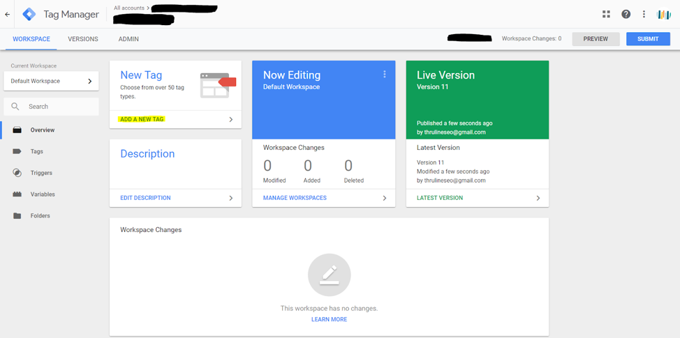The height and width of the screenshot is (338, 680).
Task: Open Now Editing card options menu
Action: 384,75
